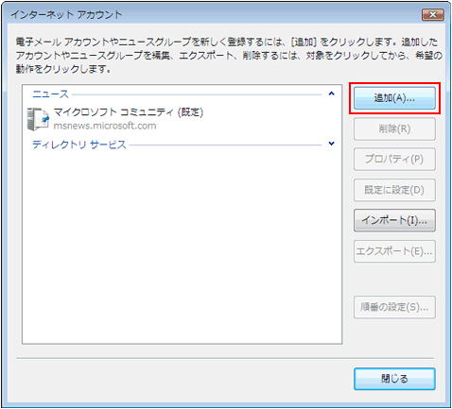Open プロパティ(P) for the account
This screenshot has height=409, width=452.
coord(394,160)
